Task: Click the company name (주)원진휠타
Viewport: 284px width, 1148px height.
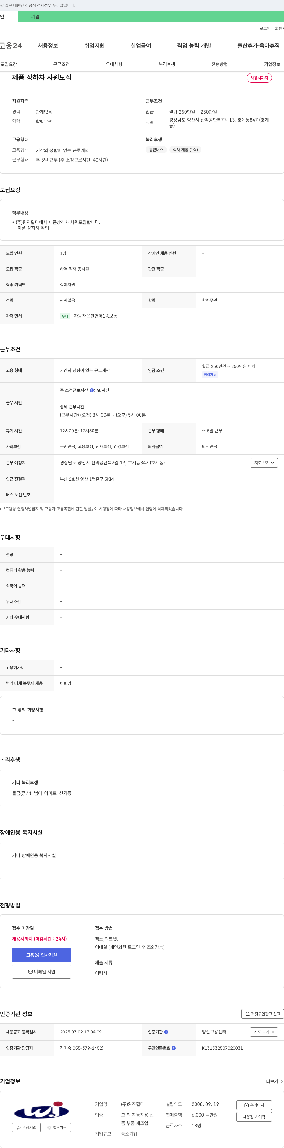Action: [x=132, y=1104]
